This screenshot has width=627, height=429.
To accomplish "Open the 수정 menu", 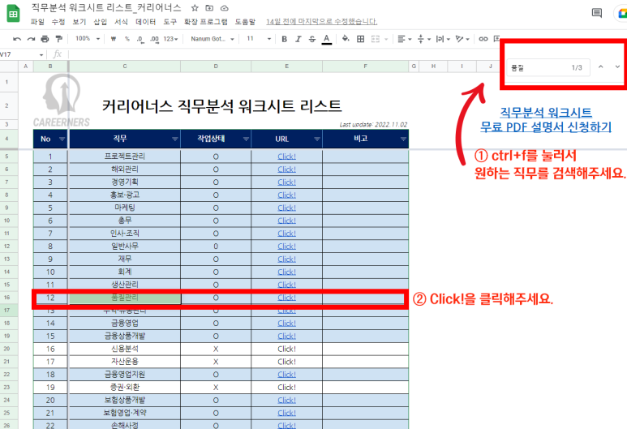I will [58, 22].
